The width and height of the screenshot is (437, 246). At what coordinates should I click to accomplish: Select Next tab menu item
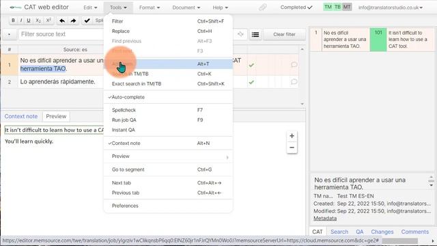click(x=168, y=182)
